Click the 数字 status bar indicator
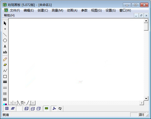Screen dimensions: 151x119 142,115
